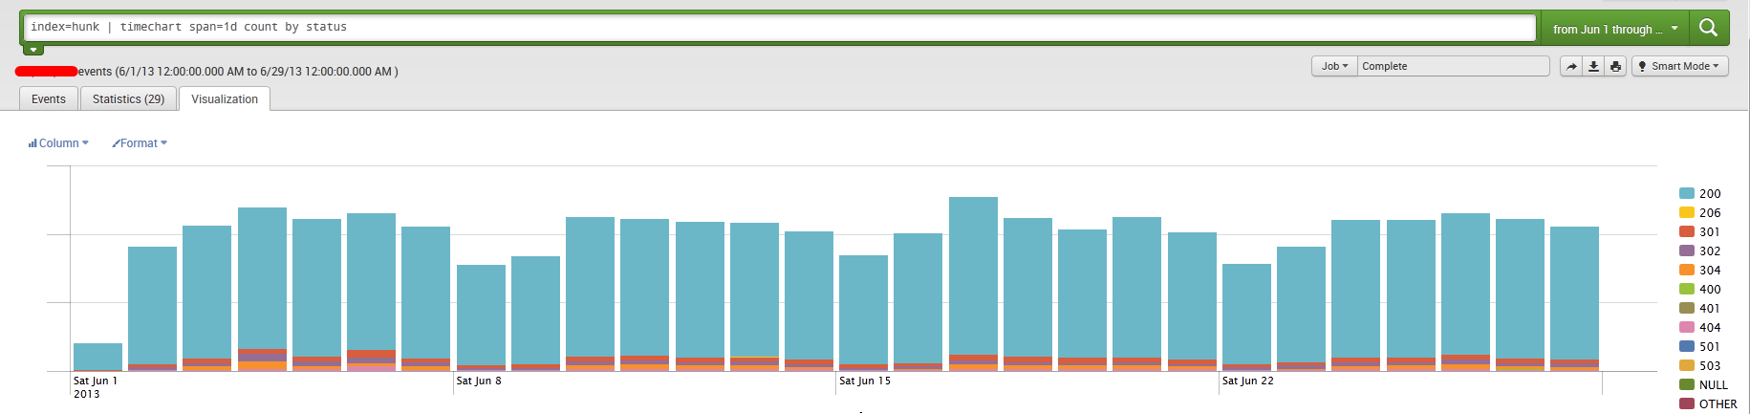Click the Sat Jun 15 axis label
The height and width of the screenshot is (414, 1750).
(865, 381)
